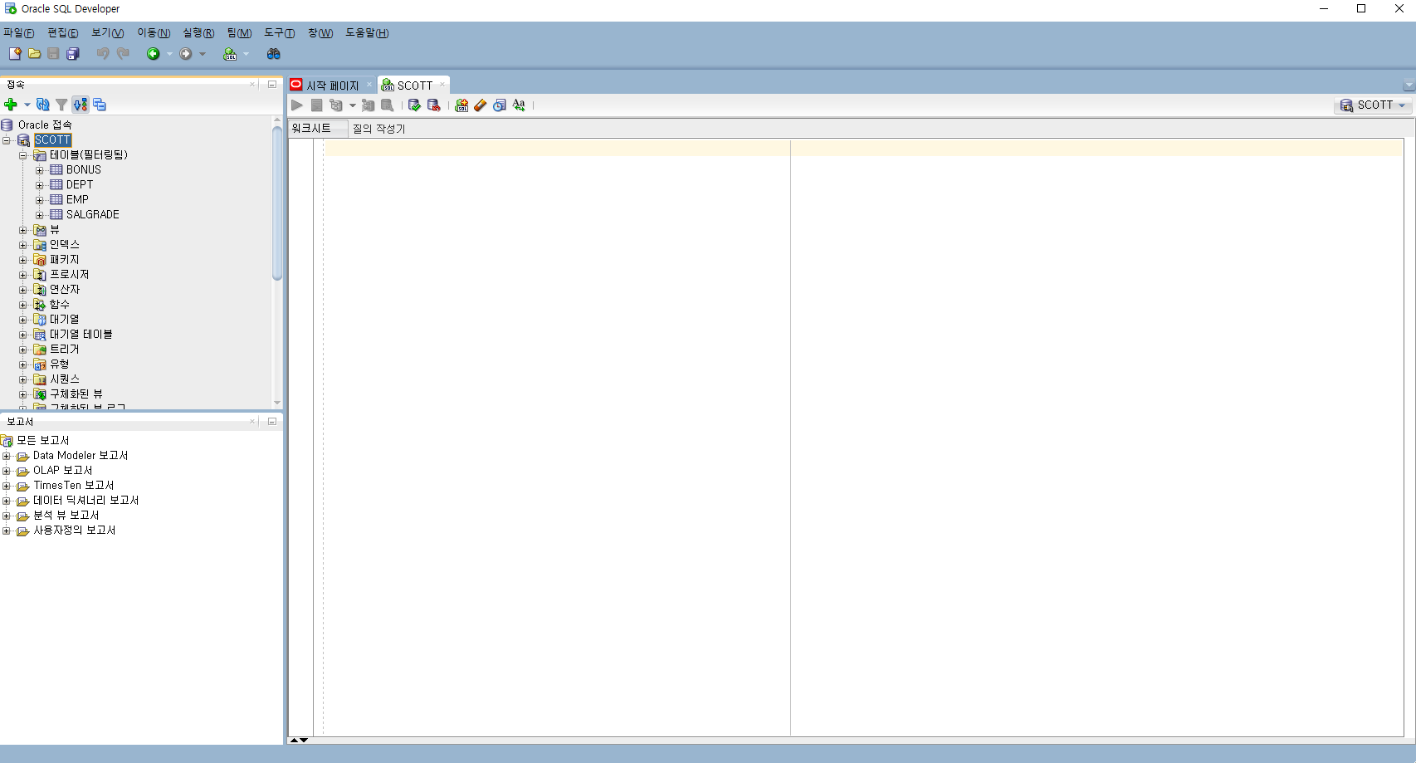Open the Forward button history dropdown arrow
Viewport: 1416px width, 763px height.
(x=203, y=54)
